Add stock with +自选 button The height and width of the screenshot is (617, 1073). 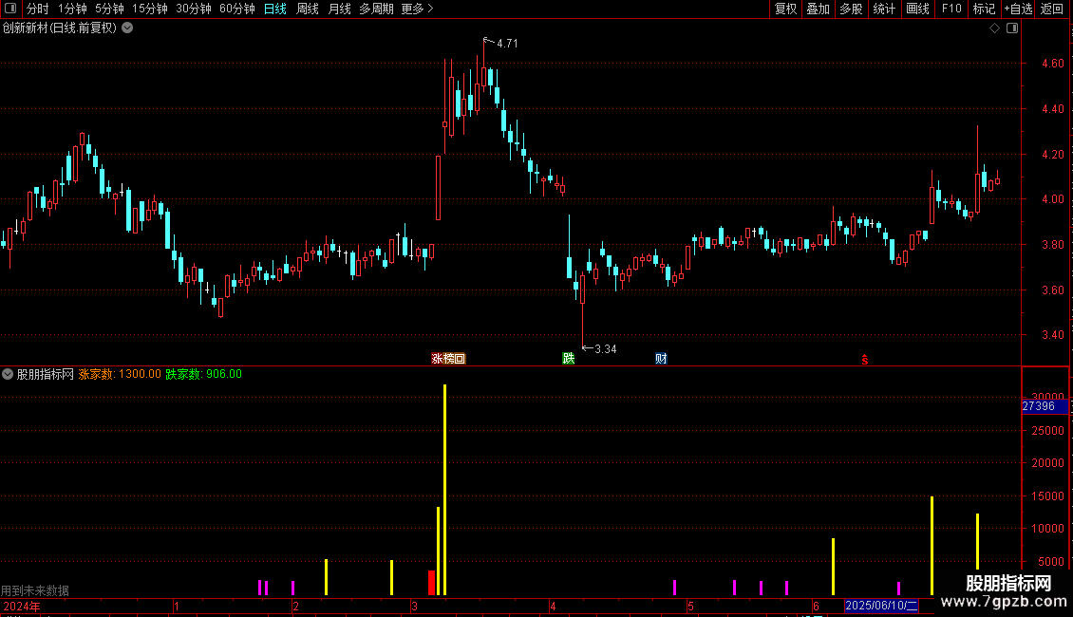(x=1018, y=9)
